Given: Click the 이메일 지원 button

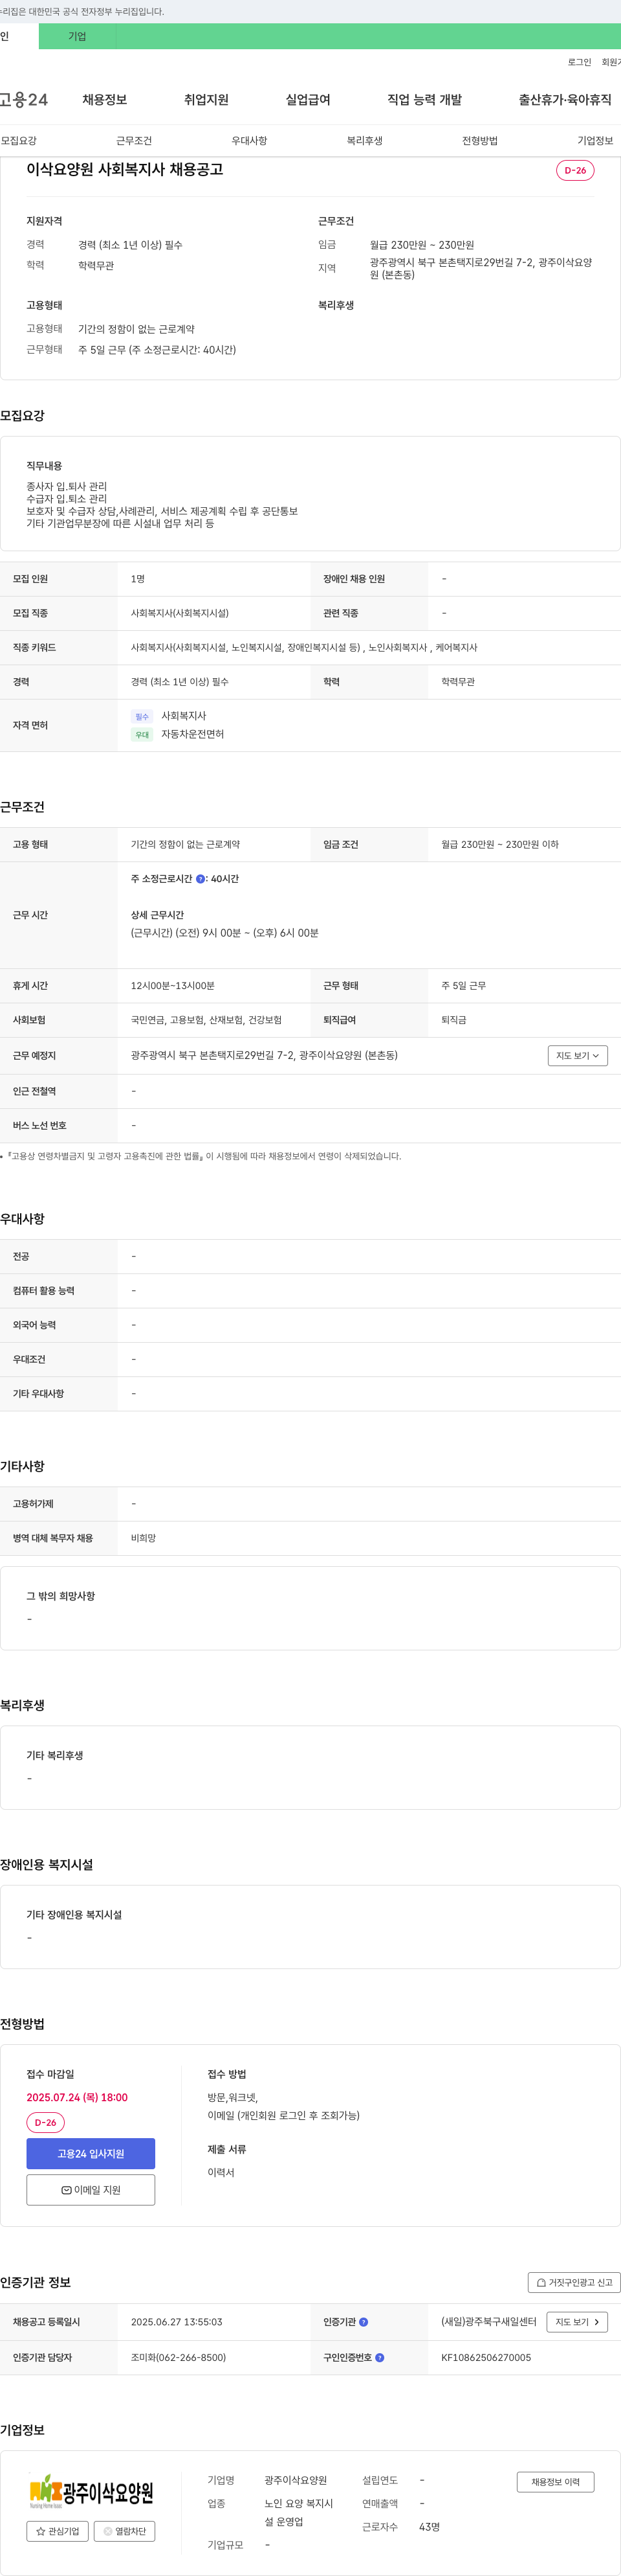Looking at the screenshot, I should 91,2190.
